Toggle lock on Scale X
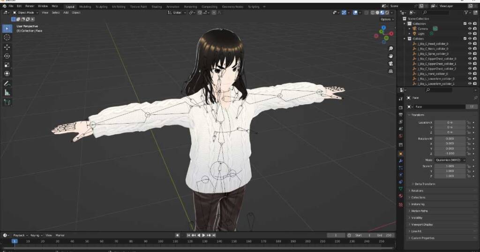480x252 pixels. 469,166
